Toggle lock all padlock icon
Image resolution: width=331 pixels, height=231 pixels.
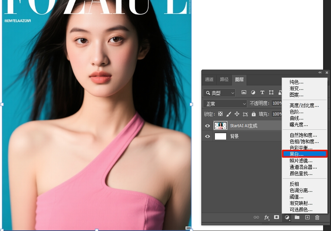tap(254, 114)
